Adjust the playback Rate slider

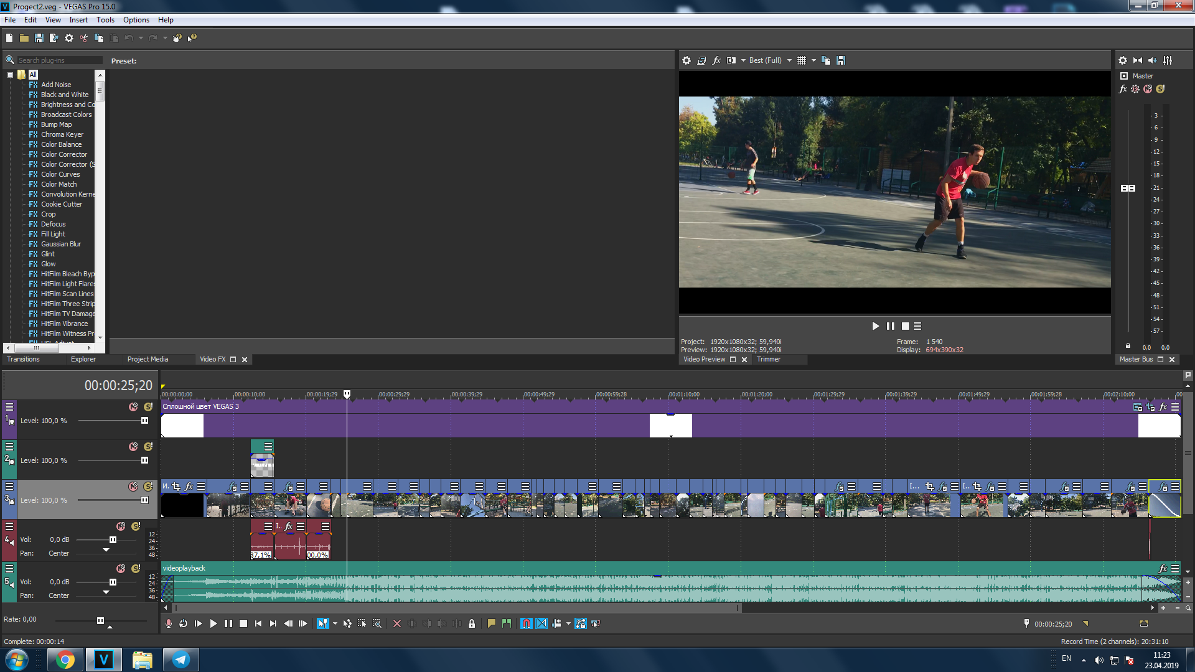point(100,621)
